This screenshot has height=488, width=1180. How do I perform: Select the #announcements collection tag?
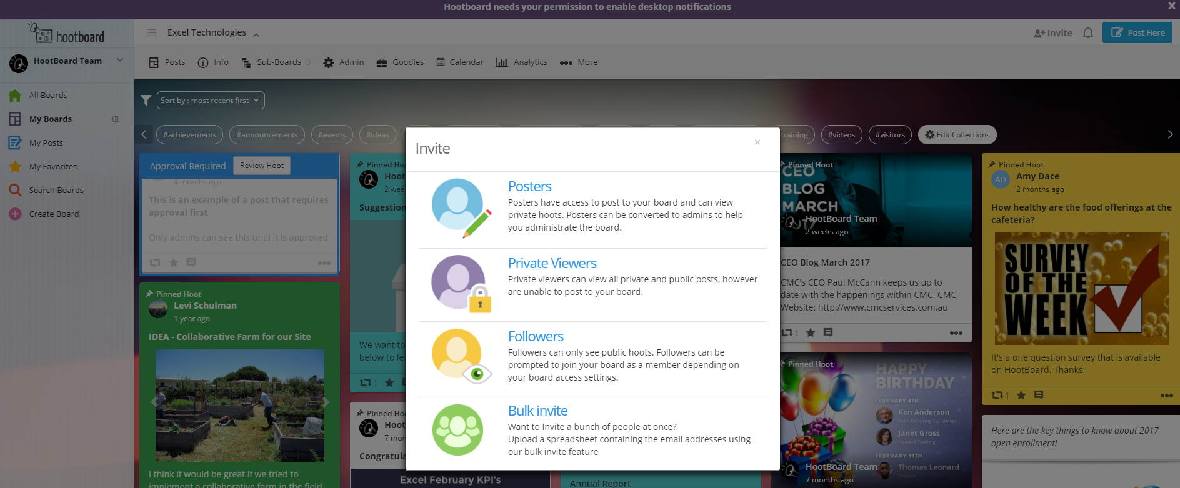(x=267, y=135)
